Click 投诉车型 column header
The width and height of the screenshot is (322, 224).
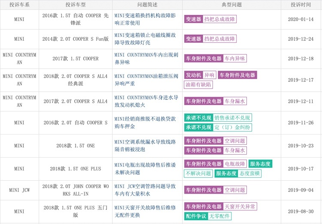pos(76,5)
